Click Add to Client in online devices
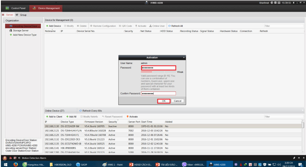 pyautogui.click(x=54, y=117)
